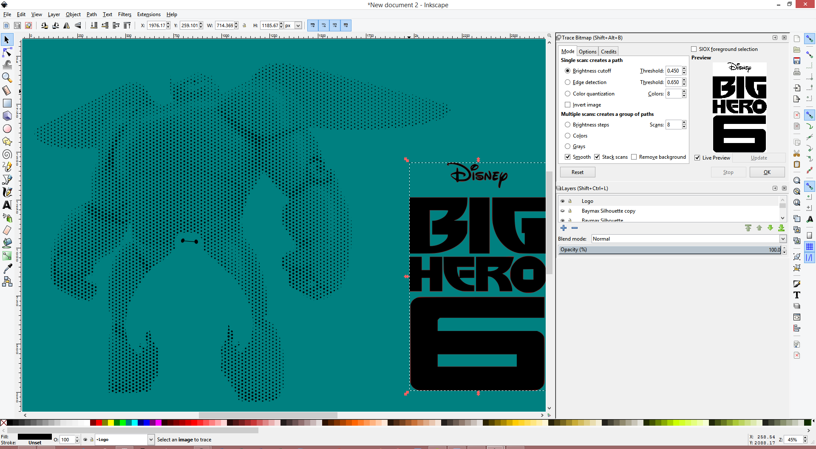Select Color quantization radio button

click(567, 94)
